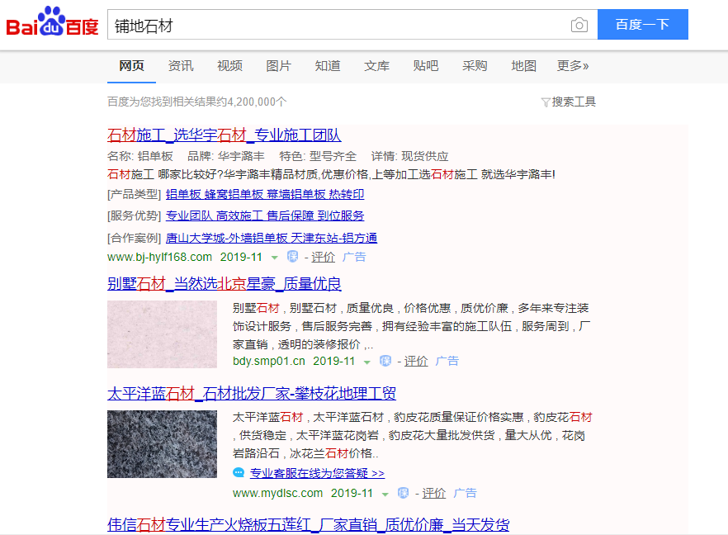Open the 文库 tab
The width and height of the screenshot is (728, 535).
tap(376, 66)
